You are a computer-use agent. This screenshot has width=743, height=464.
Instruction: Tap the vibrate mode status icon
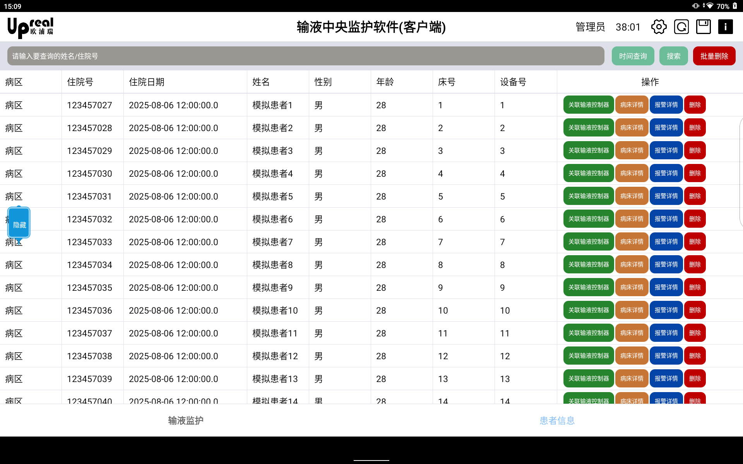click(x=695, y=6)
